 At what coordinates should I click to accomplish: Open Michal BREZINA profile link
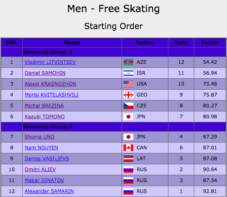point(44,106)
